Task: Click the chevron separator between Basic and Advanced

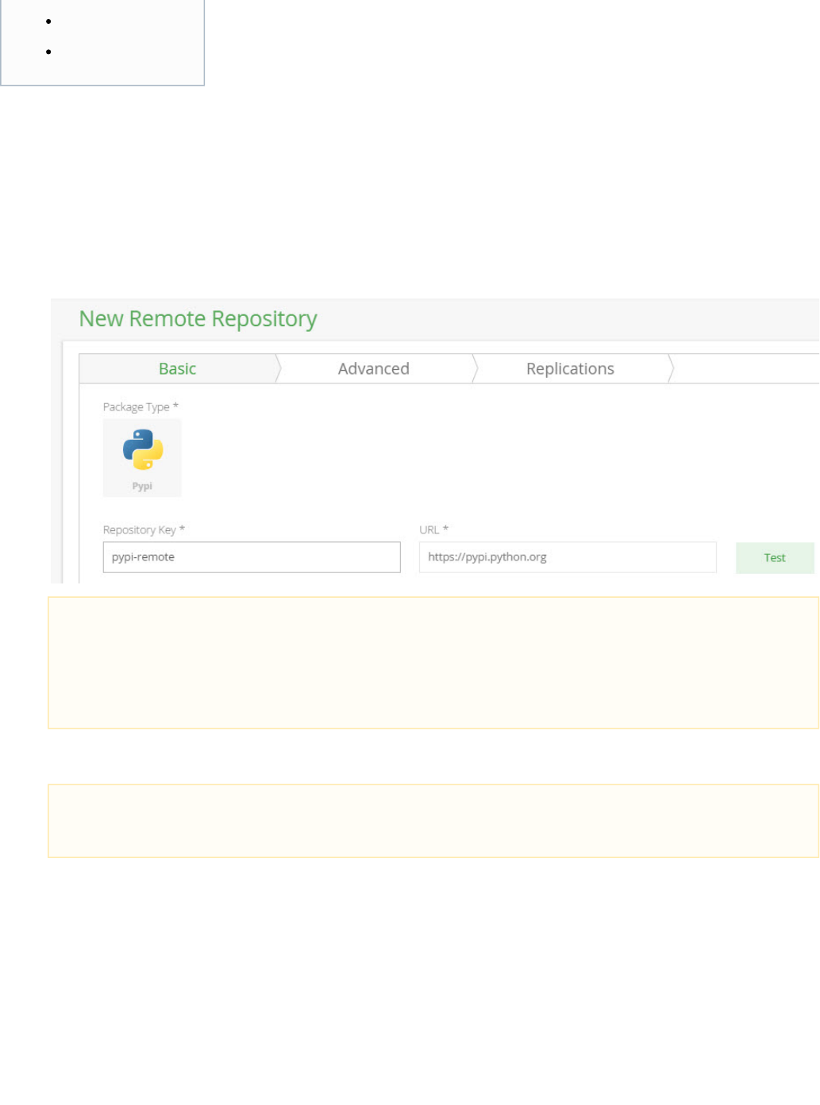Action: (x=279, y=368)
